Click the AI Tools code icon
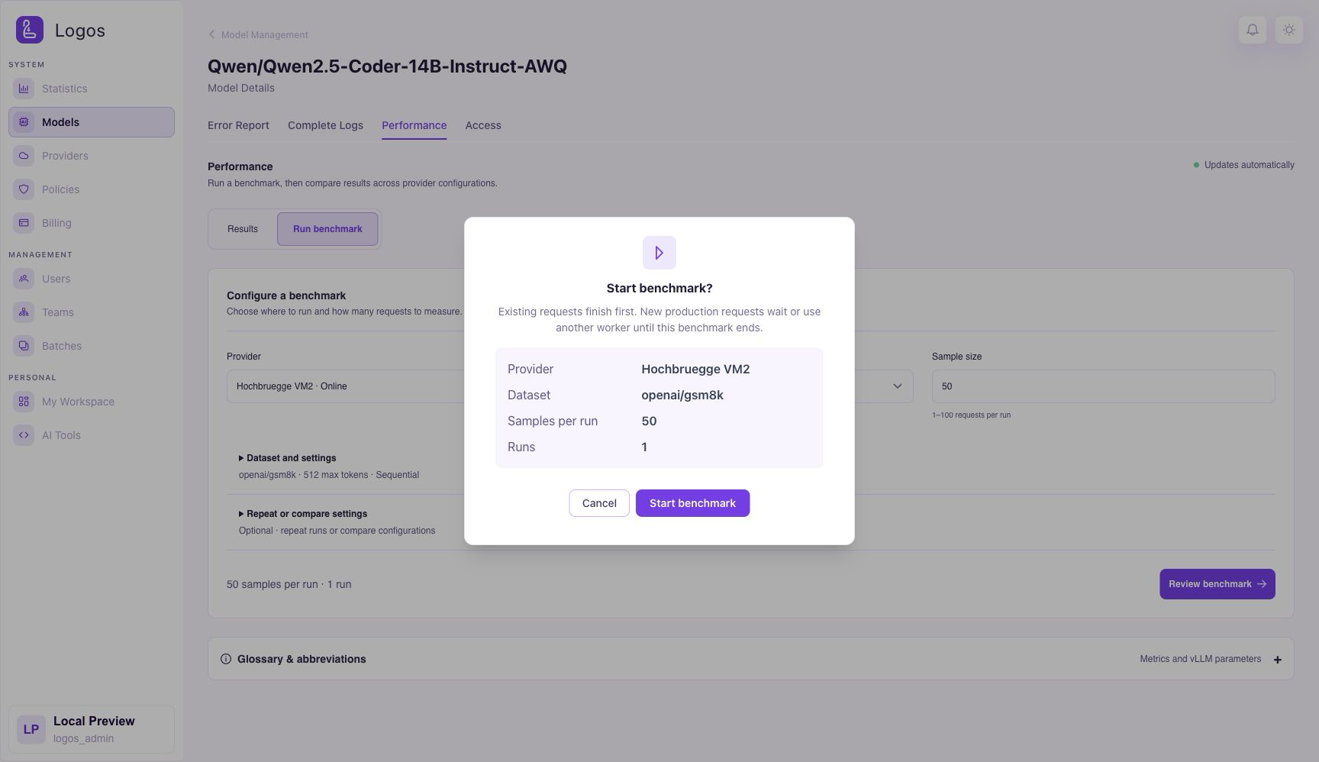This screenshot has width=1319, height=762. pos(24,435)
